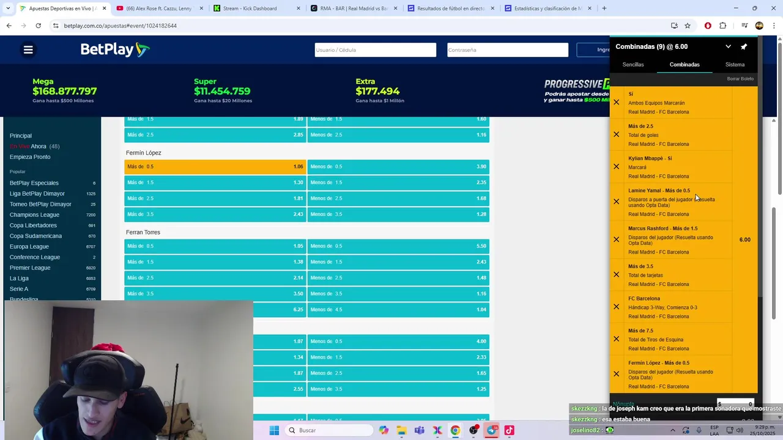Select Ferran Torres Menos de 1.5 at 2.43
Screen dimensions: 783x440
(x=398, y=262)
